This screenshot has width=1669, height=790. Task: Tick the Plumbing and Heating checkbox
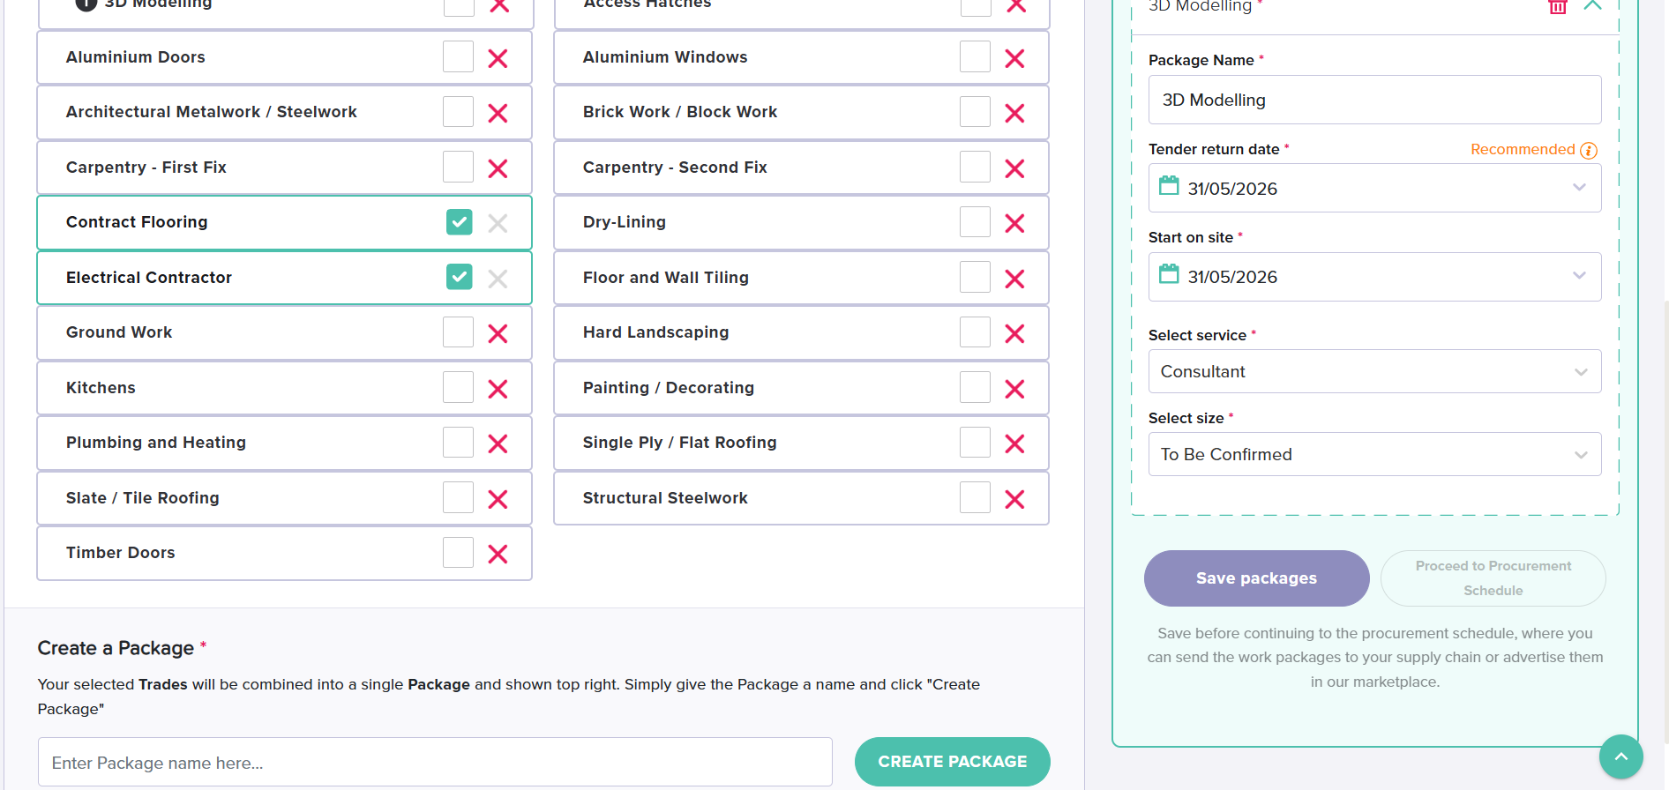458,443
